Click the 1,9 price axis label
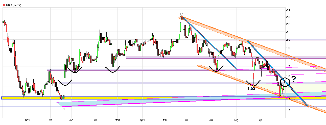The image size is (326, 125). pos(288,48)
